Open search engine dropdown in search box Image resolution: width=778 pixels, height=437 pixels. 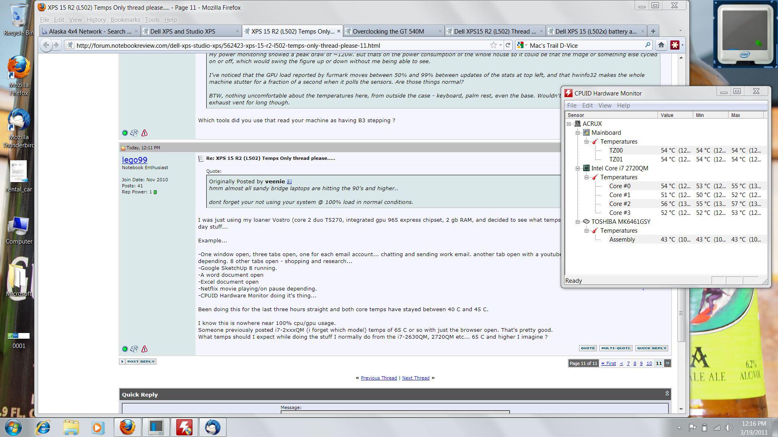[522, 45]
